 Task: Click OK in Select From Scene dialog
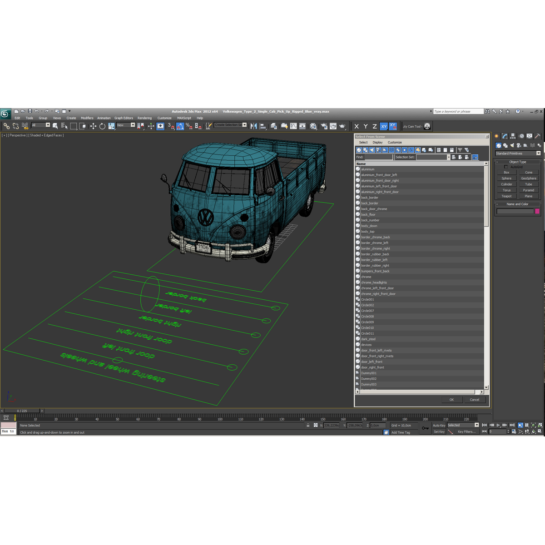(451, 400)
